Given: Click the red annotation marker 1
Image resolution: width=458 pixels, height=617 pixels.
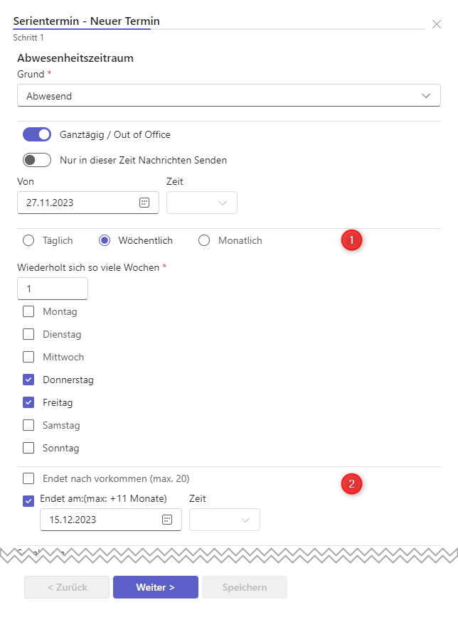Looking at the screenshot, I should coord(351,240).
